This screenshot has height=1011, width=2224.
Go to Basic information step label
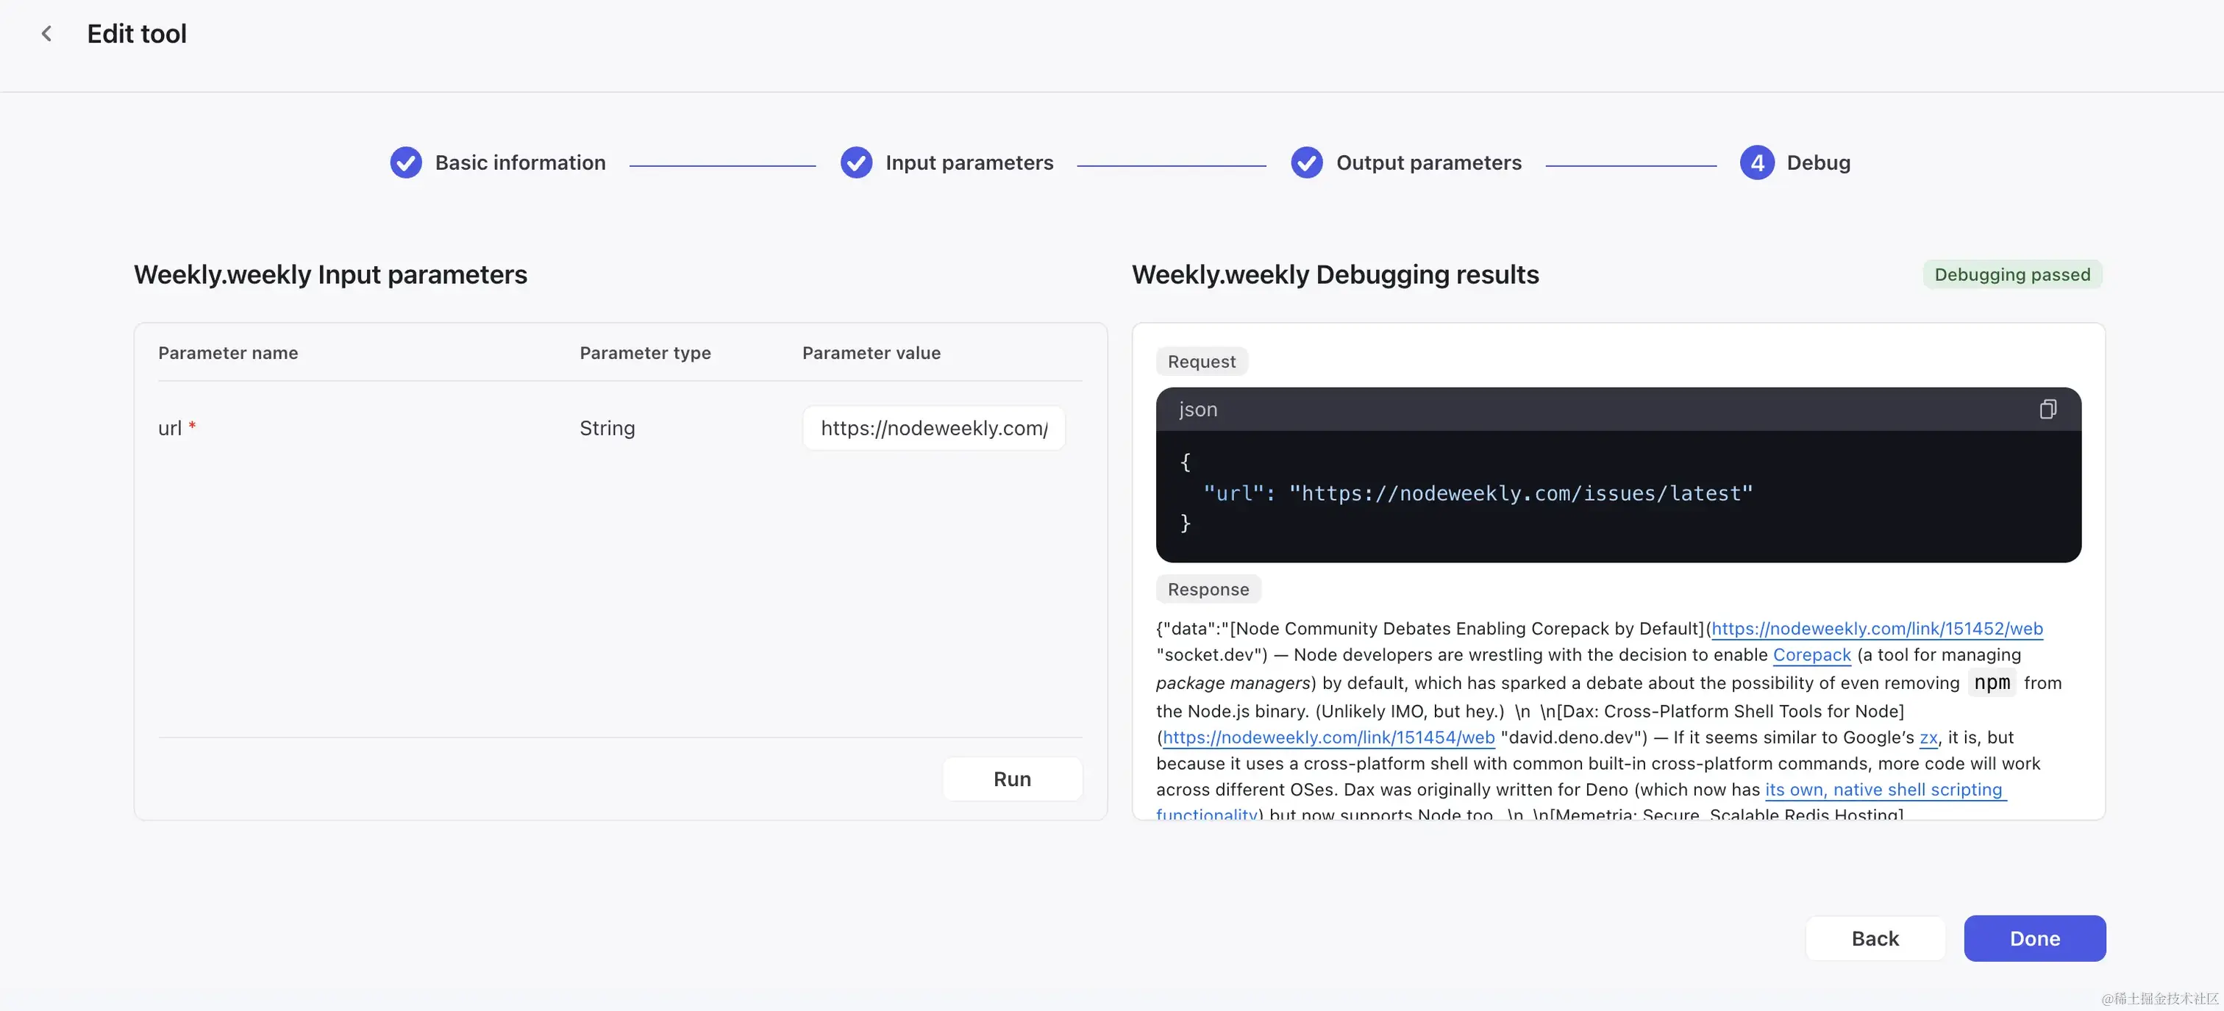click(520, 162)
